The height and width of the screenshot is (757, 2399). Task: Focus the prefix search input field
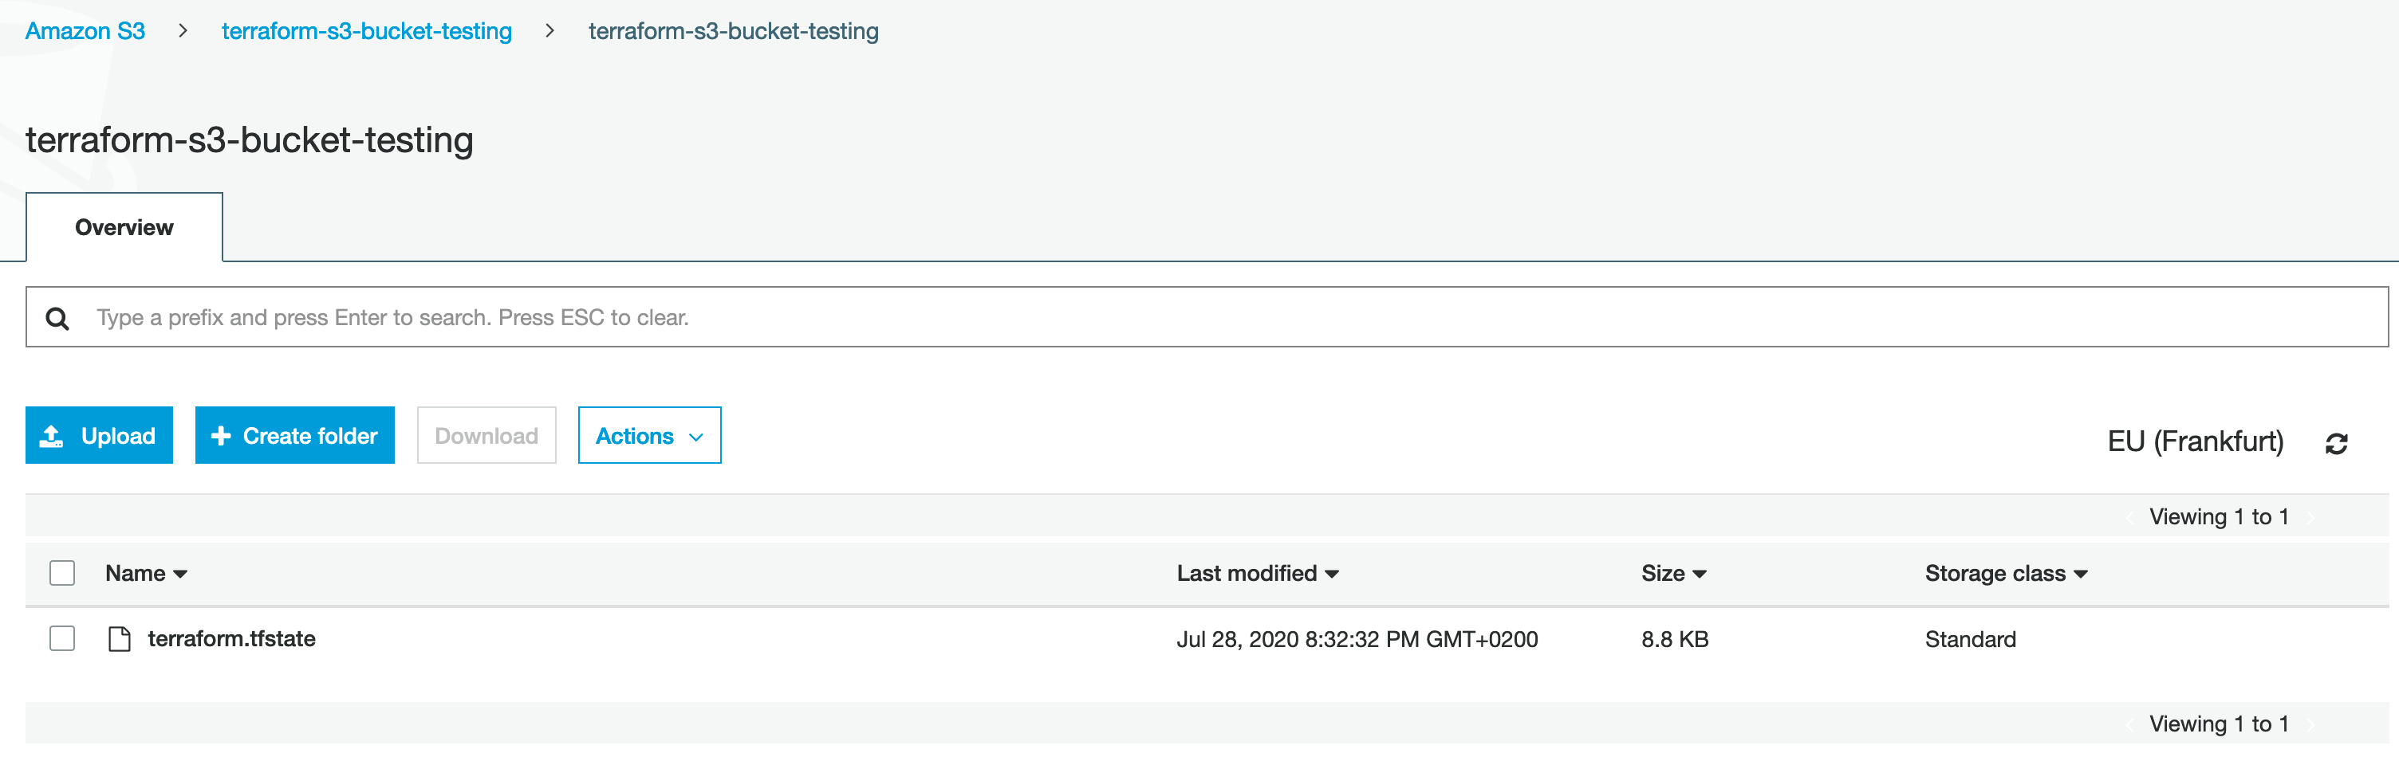coord(1211,318)
